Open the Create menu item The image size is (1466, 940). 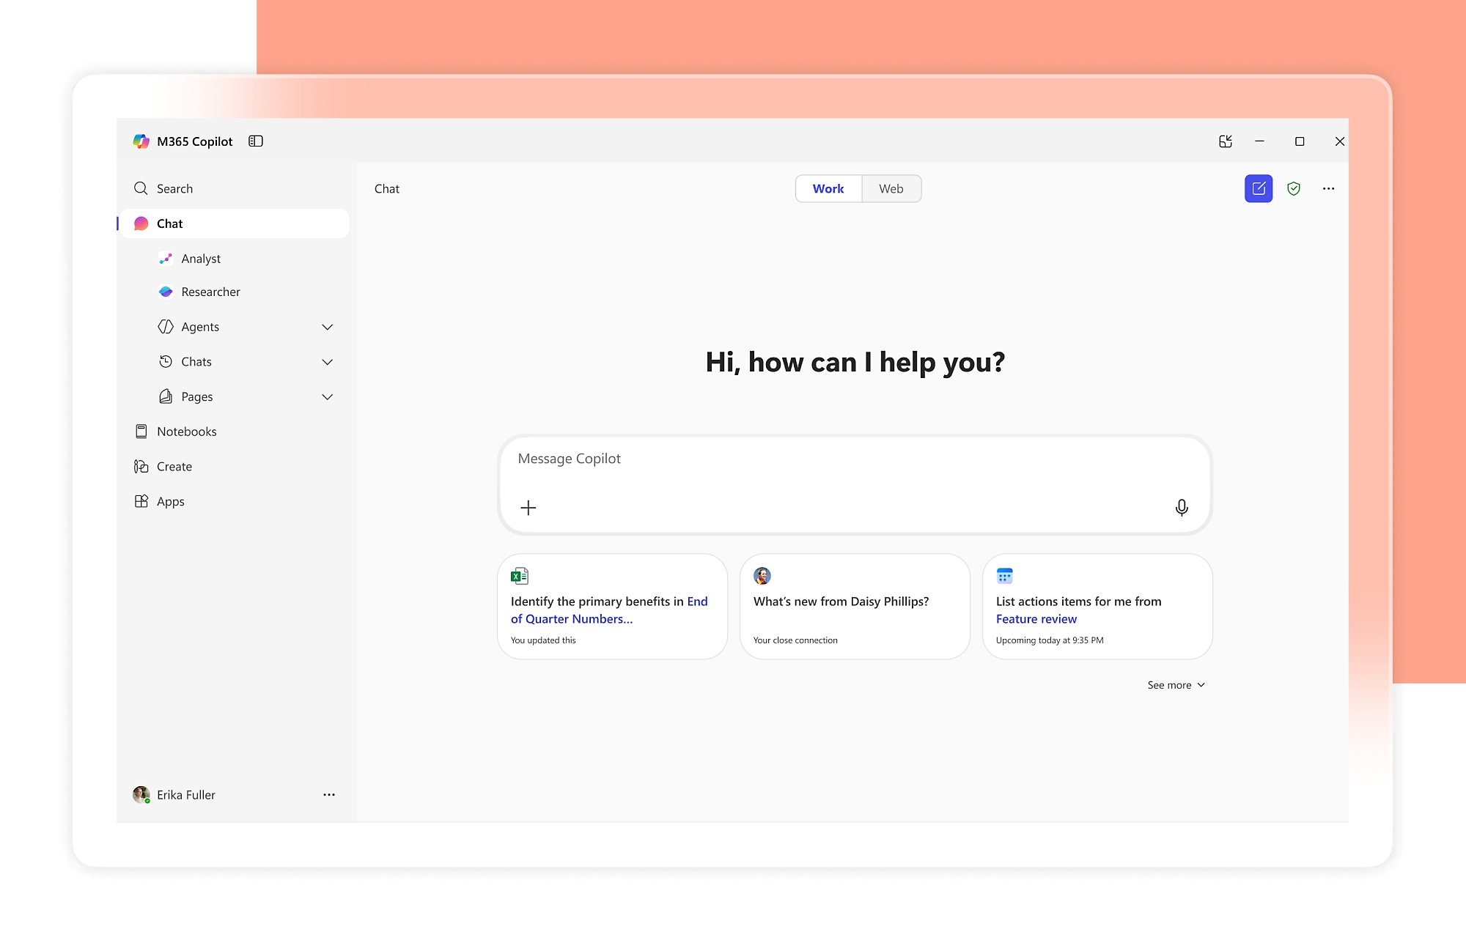[x=174, y=467]
